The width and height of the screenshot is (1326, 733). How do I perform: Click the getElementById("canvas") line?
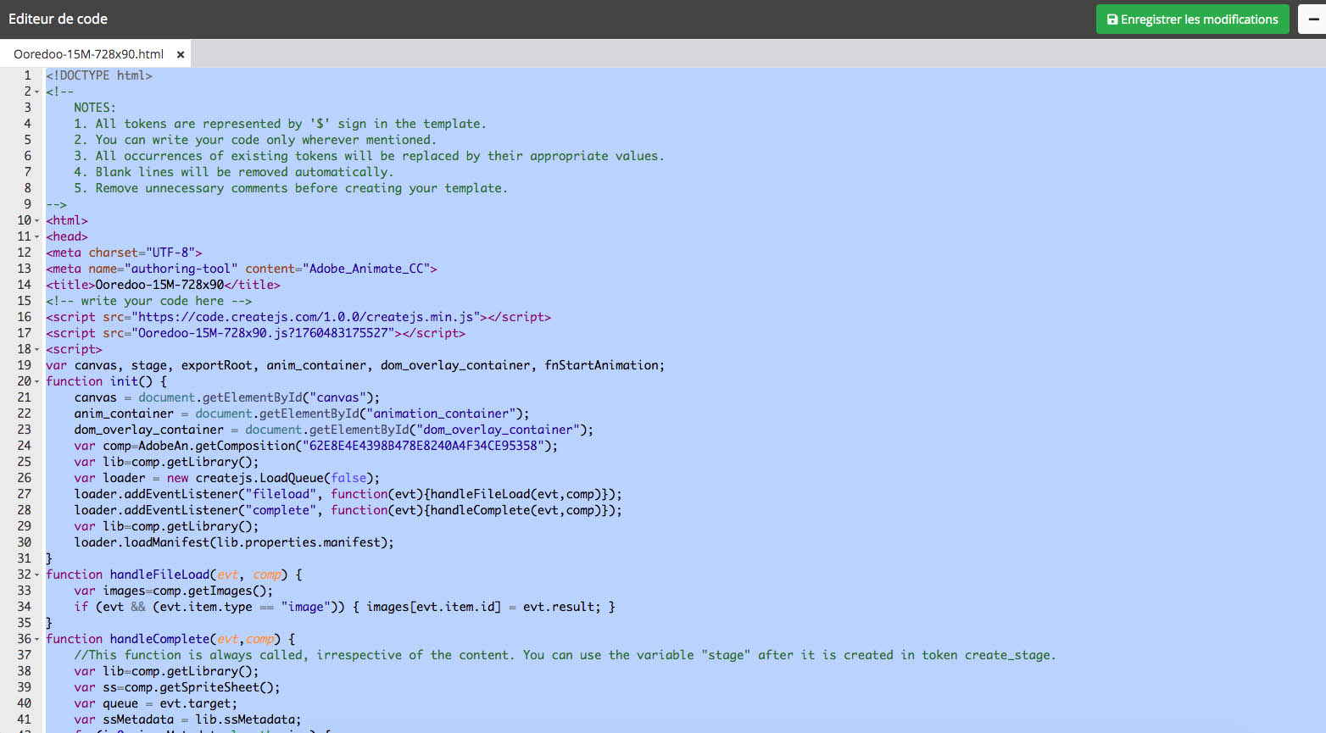pos(227,397)
